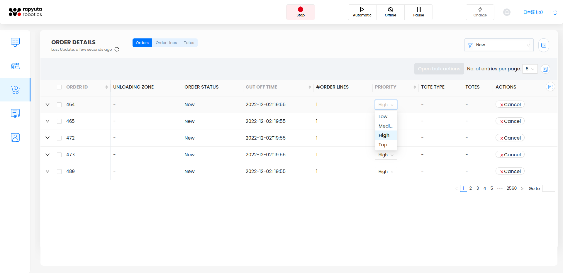
Task: Choose Low priority option
Action: coord(386,116)
